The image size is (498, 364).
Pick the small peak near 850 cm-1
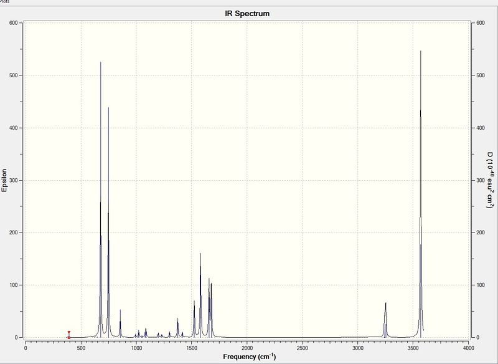pos(120,323)
